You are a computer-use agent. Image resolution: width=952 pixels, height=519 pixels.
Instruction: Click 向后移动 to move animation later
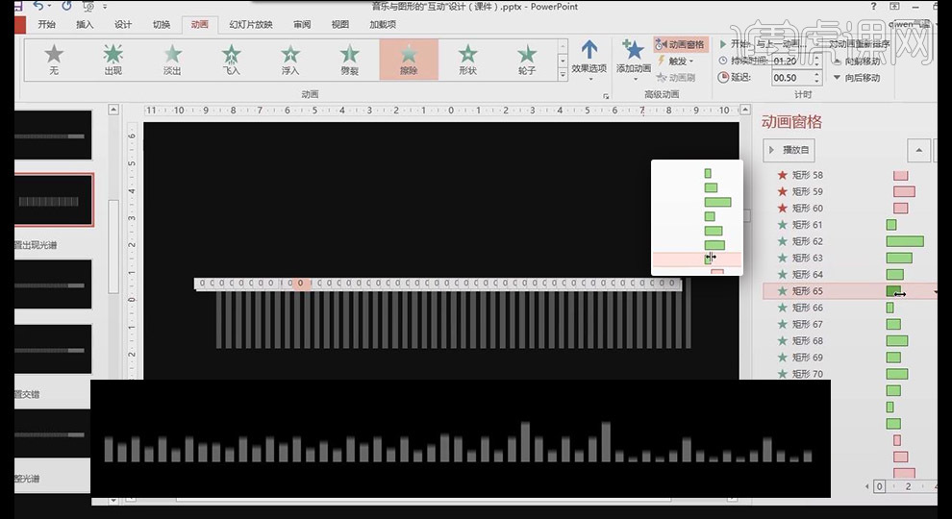tap(856, 78)
